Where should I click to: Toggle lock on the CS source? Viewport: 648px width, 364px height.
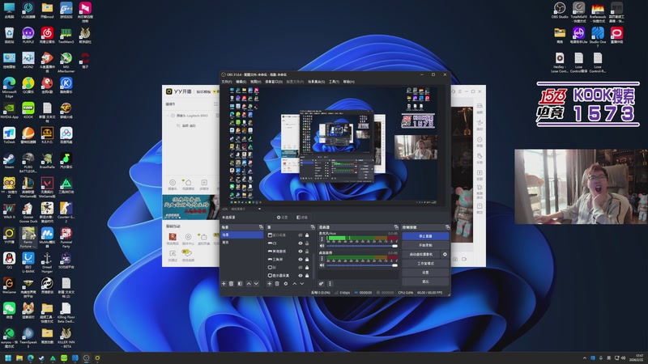click(307, 243)
